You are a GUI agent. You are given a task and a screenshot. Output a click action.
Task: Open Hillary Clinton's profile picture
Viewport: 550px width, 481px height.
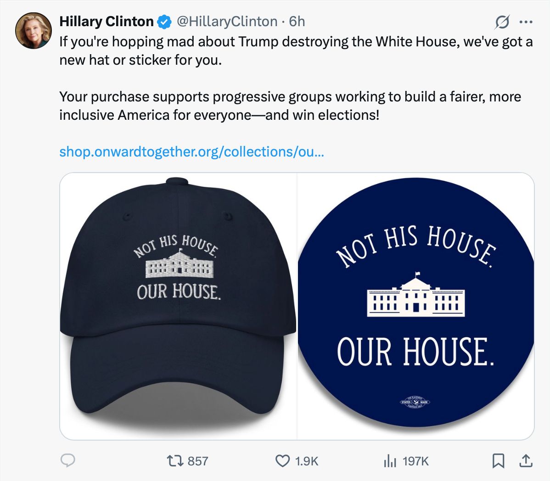tap(34, 30)
